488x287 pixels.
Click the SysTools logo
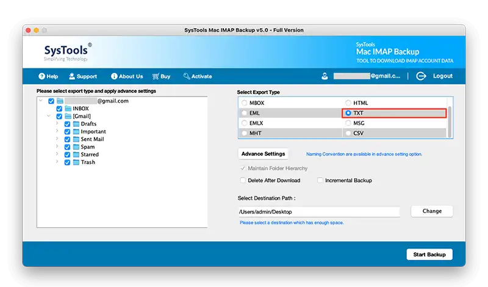(x=68, y=52)
